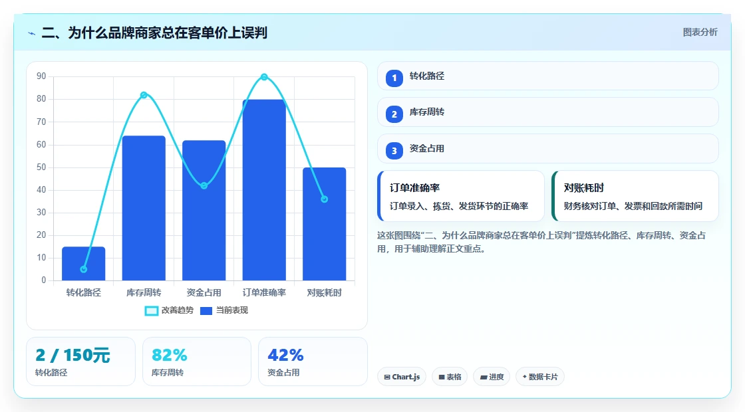Click the 对账耗时 x-axis label

[x=325, y=292]
